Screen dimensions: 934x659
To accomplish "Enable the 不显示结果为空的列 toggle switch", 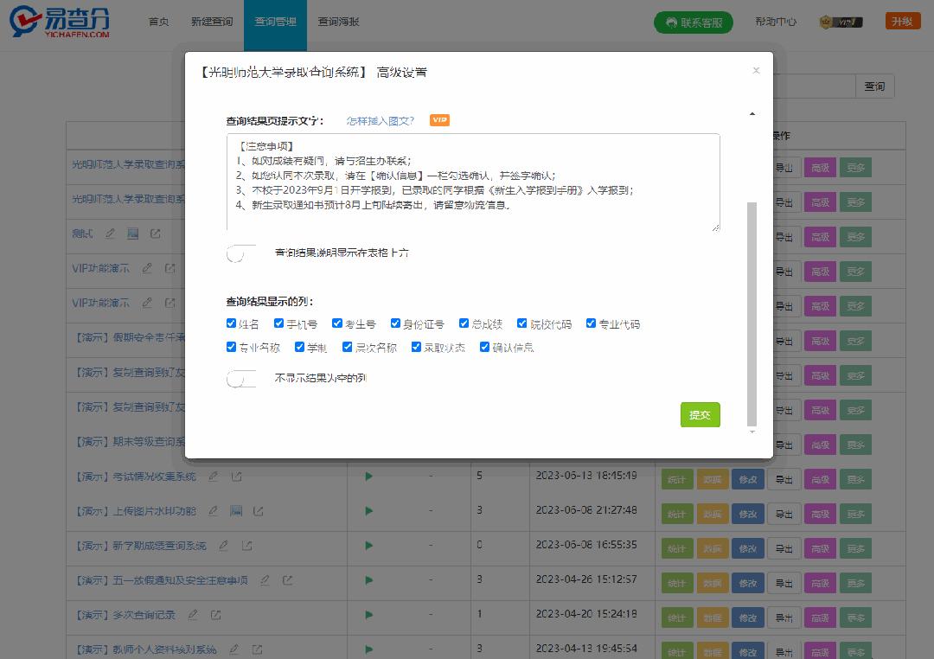I will tap(241, 378).
